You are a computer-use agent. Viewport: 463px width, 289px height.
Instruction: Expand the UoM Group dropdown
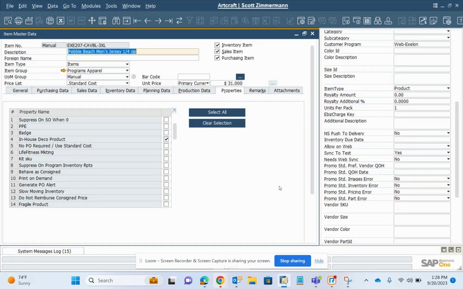(x=127, y=77)
